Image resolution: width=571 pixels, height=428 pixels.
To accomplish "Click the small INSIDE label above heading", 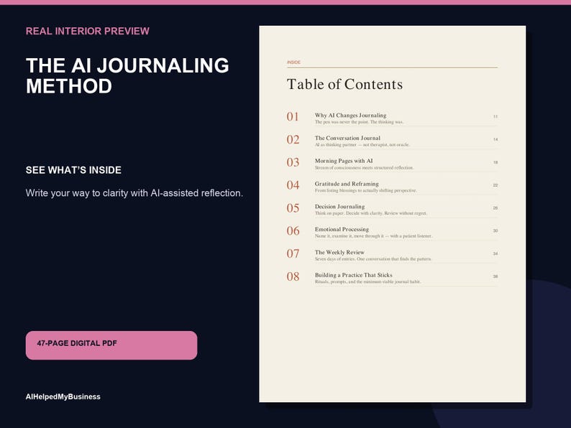I will pyautogui.click(x=293, y=62).
